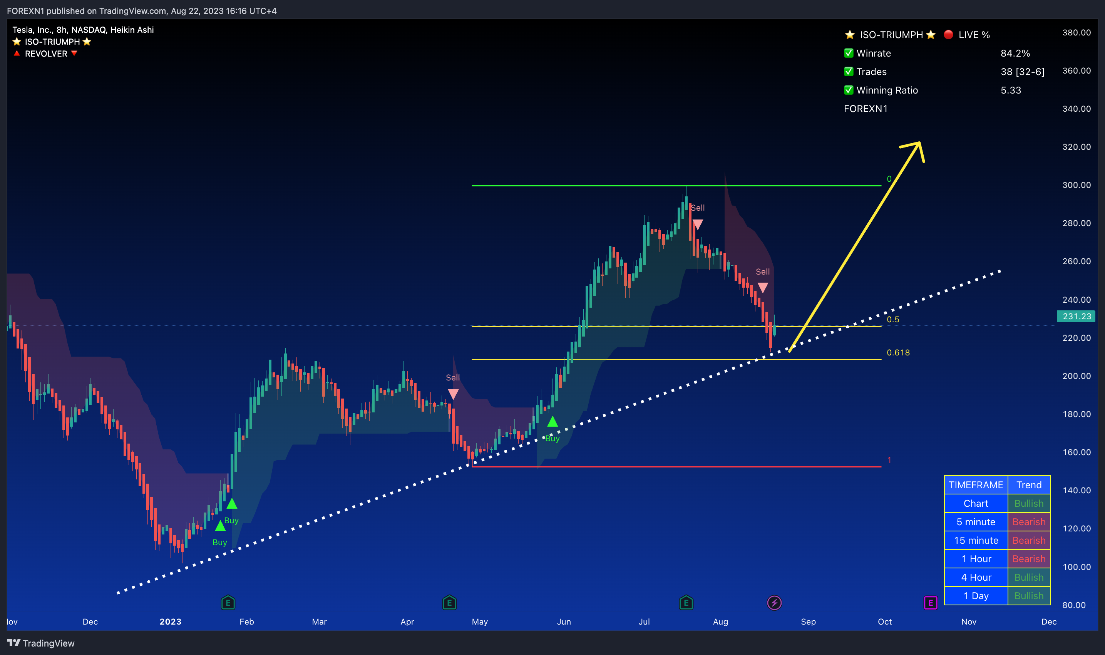Click the green checkmark beside Winning Ratio
Viewport: 1105px width, 655px height.
pos(849,90)
